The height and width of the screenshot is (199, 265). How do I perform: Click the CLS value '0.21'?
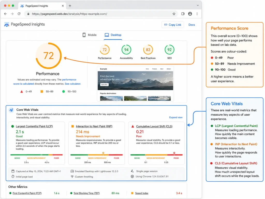pyautogui.click(x=140, y=132)
